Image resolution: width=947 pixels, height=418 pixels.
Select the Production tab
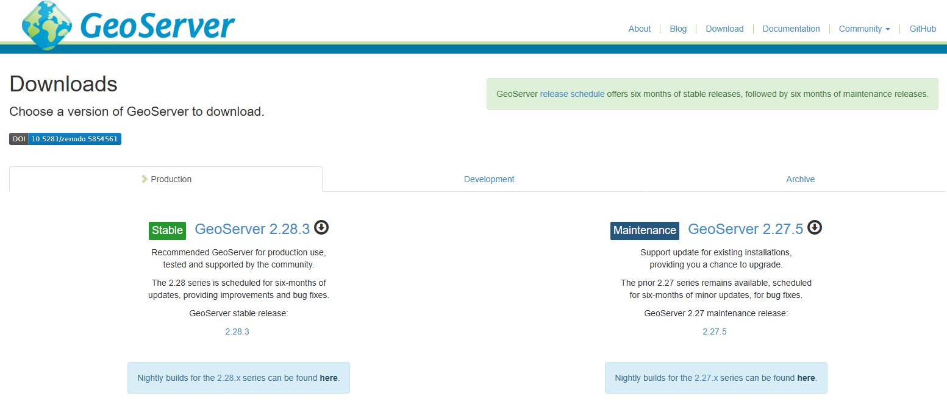point(166,179)
